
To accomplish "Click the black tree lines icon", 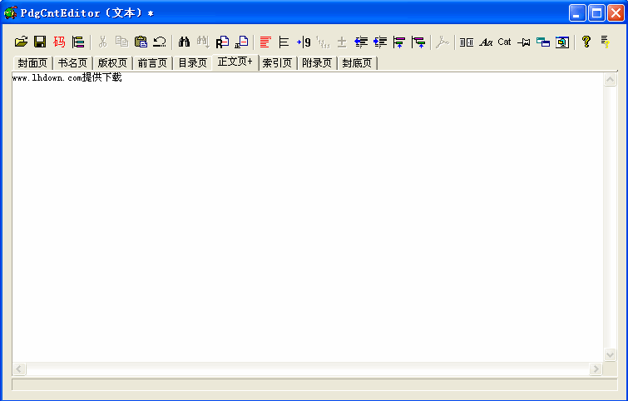I will pyautogui.click(x=284, y=42).
